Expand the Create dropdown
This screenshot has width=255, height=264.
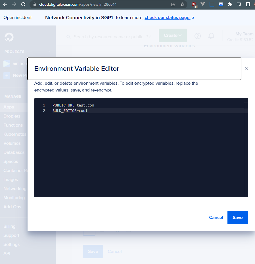tap(173, 35)
